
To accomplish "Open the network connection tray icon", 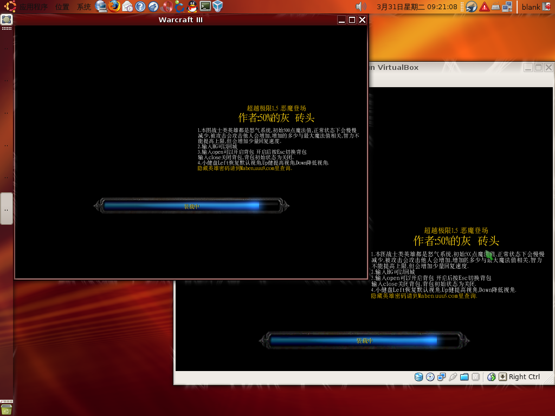I will [x=507, y=6].
